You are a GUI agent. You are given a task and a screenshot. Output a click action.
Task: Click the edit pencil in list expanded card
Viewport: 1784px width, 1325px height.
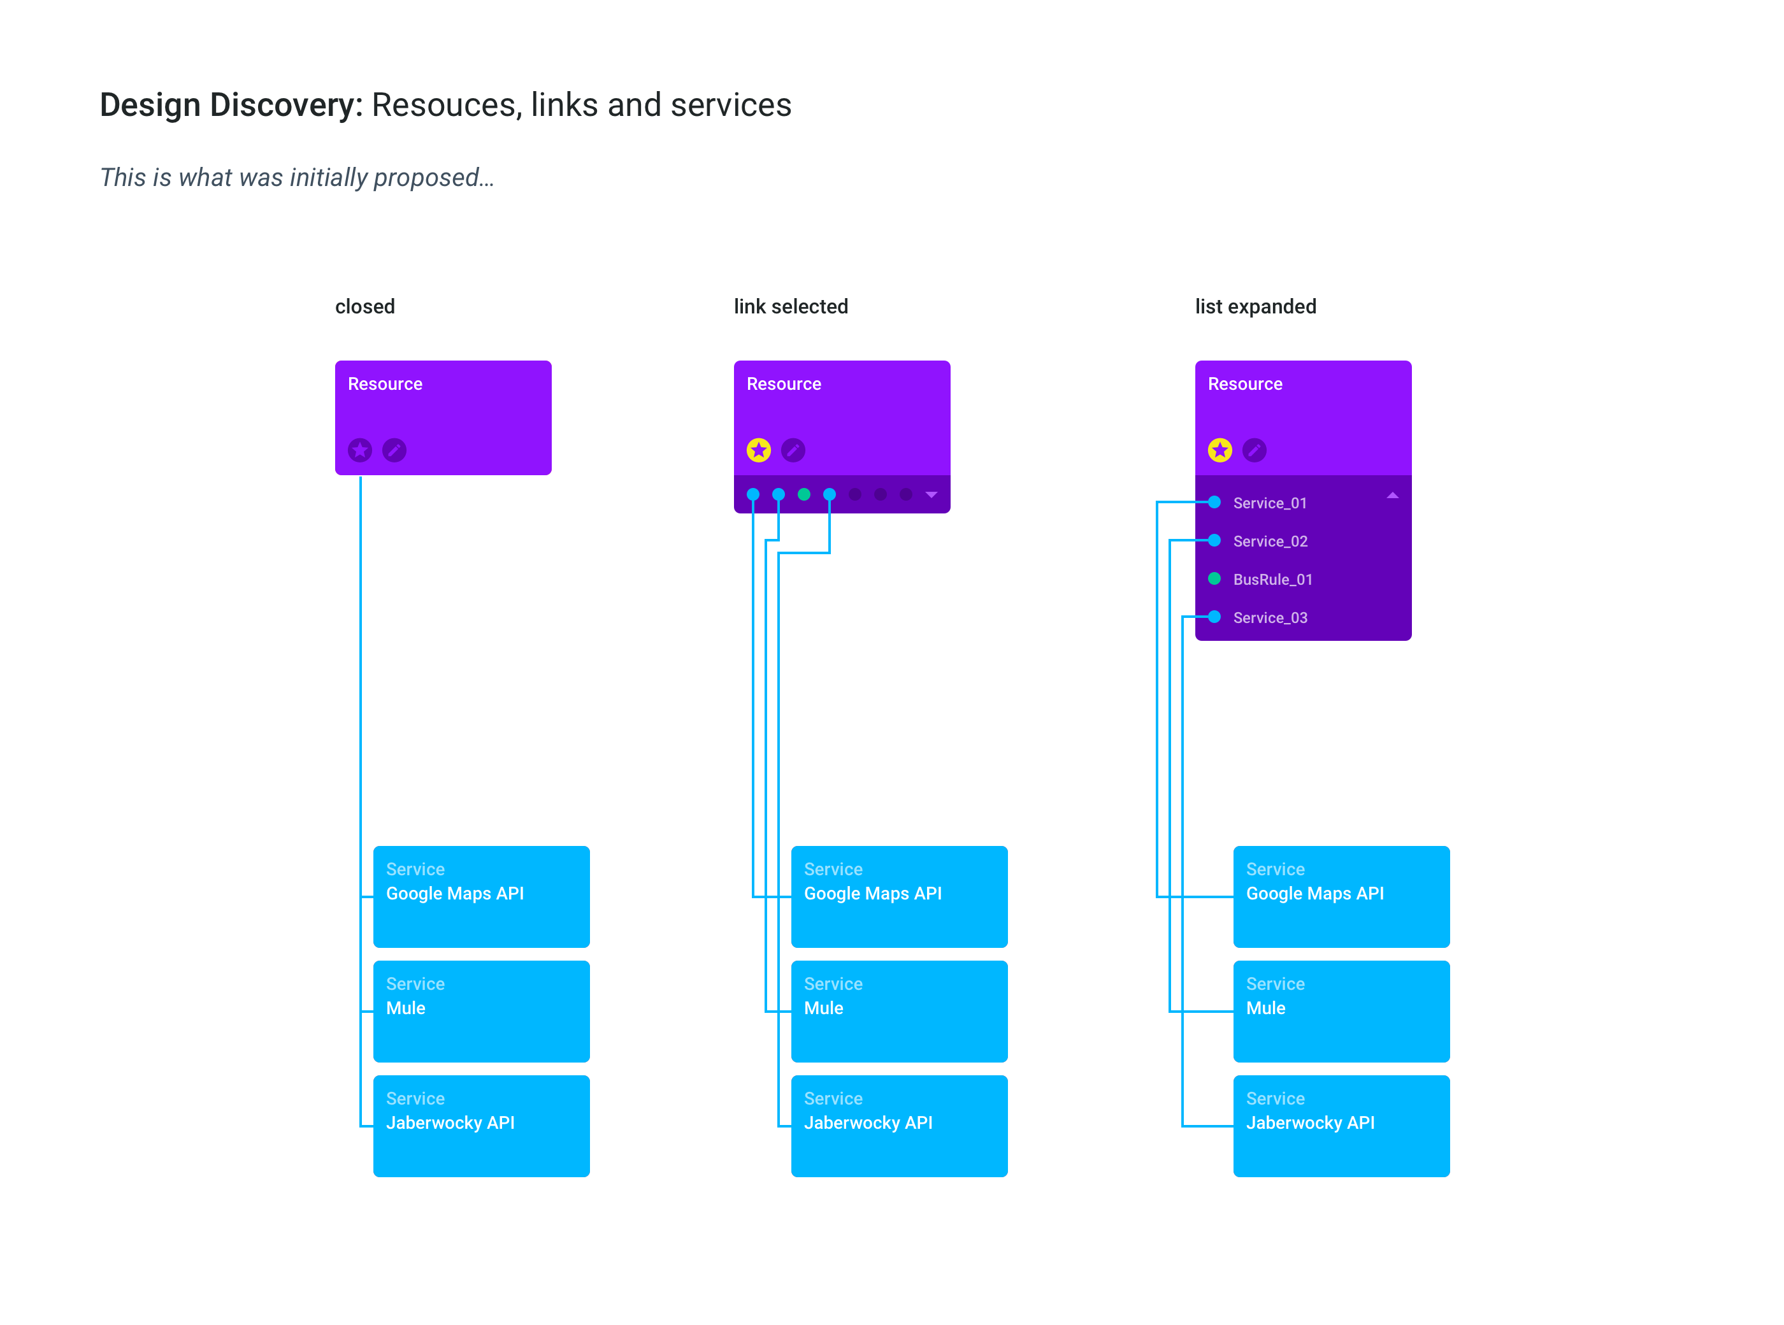(x=1254, y=450)
